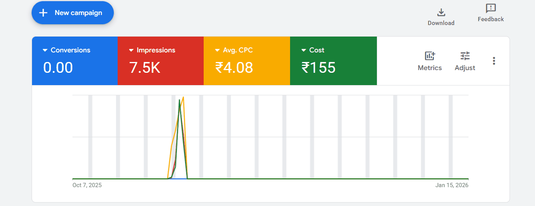Viewport: 535px width, 206px height.
Task: Select the yellow ₹4.08 value
Action: (234, 68)
